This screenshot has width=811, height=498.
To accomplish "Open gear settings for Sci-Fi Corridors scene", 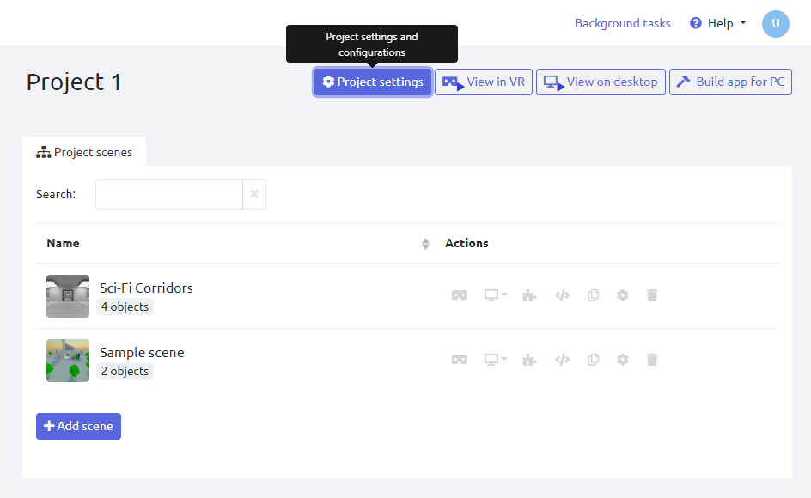I will pos(623,295).
